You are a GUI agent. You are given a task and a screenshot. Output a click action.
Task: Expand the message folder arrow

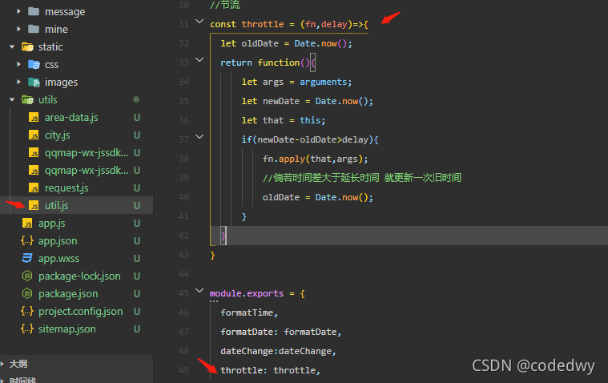coord(18,12)
